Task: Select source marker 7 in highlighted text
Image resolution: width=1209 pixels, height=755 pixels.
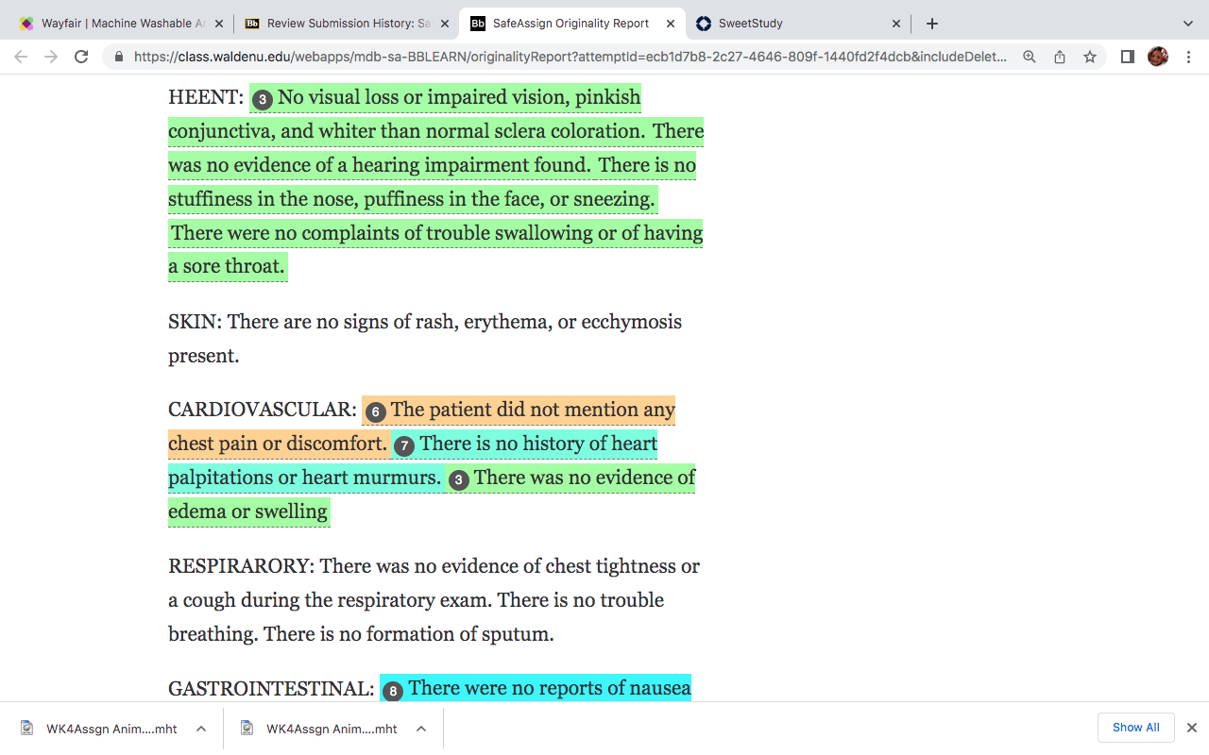Action: (404, 445)
